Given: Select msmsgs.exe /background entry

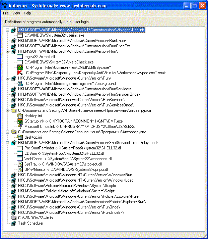Looking at the screenshot, I should pyautogui.click(x=70, y=84).
